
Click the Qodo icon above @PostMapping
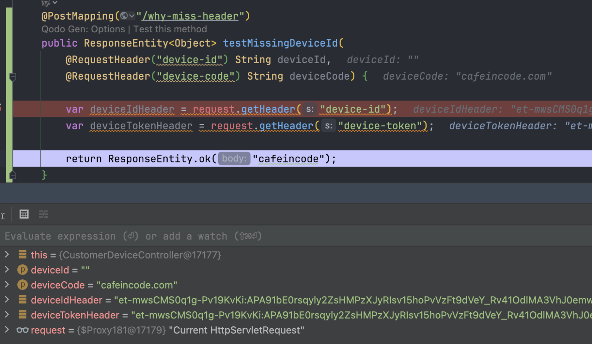pyautogui.click(x=46, y=3)
